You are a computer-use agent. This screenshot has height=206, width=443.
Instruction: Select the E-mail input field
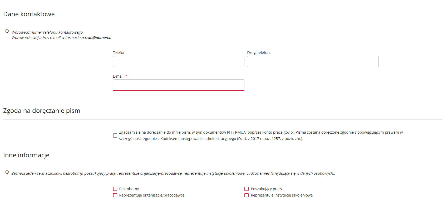(x=178, y=85)
